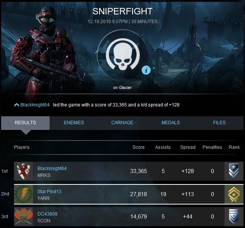The image size is (245, 228).
Task: Click DC43808's cowboy skull emblem
Action: click(23, 217)
